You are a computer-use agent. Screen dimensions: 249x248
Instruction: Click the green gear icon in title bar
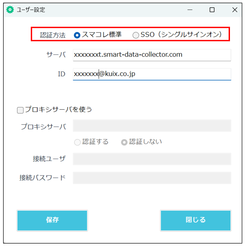pos(10,10)
